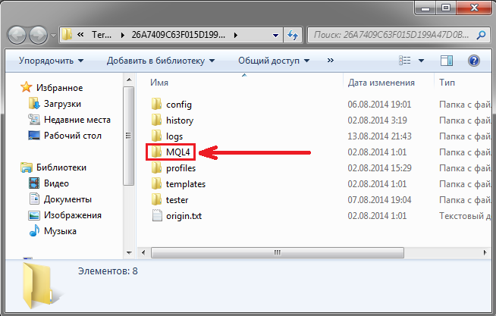Click the Документы page icon
This screenshot has height=316, width=496.
pyautogui.click(x=34, y=199)
